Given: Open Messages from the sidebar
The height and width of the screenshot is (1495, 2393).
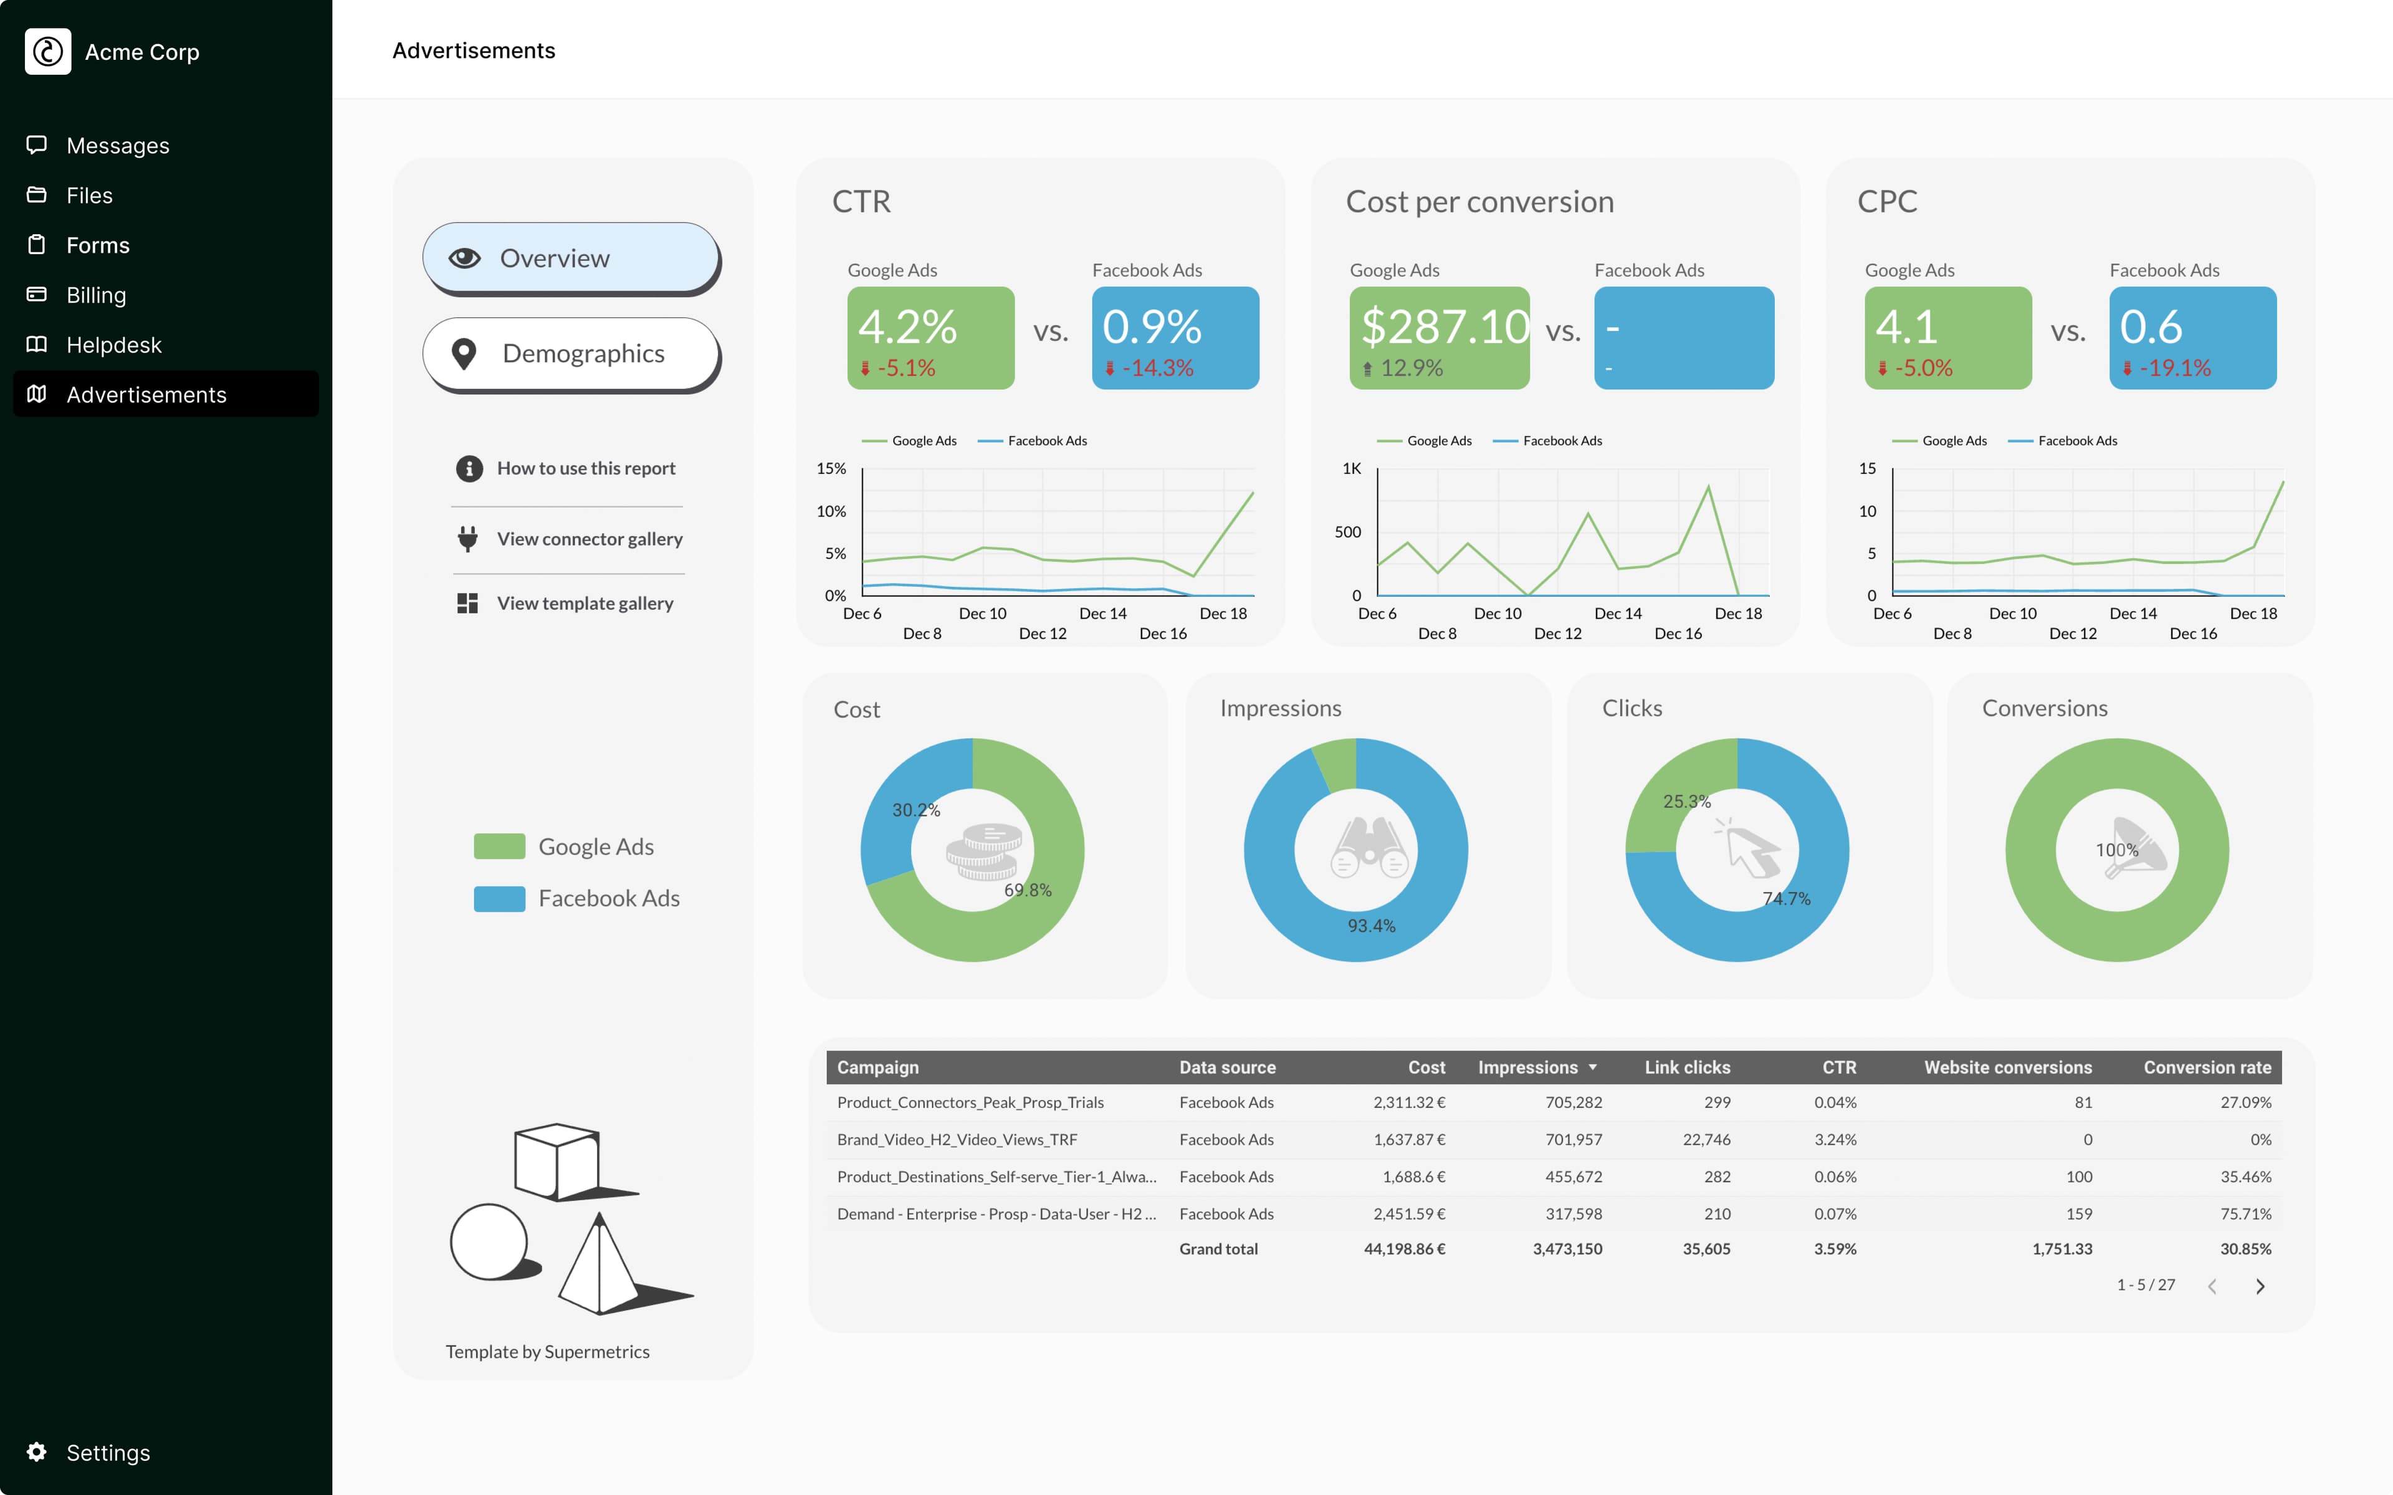Looking at the screenshot, I should [x=117, y=145].
